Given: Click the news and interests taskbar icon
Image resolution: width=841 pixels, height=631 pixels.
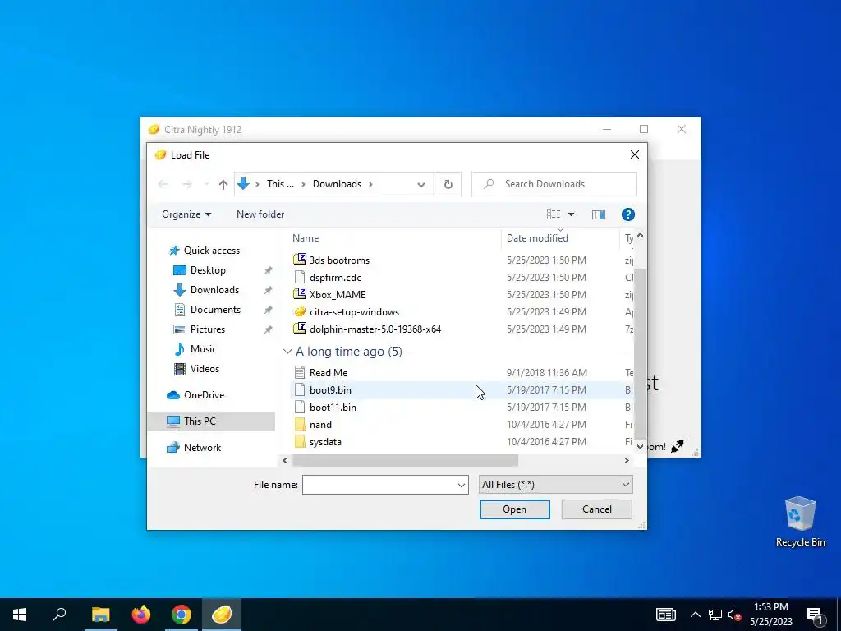Looking at the screenshot, I should pos(665,615).
